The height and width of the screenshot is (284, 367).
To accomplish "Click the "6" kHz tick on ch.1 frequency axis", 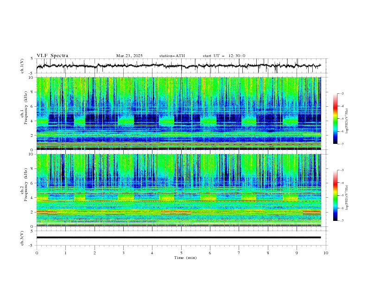I will coord(33,106).
